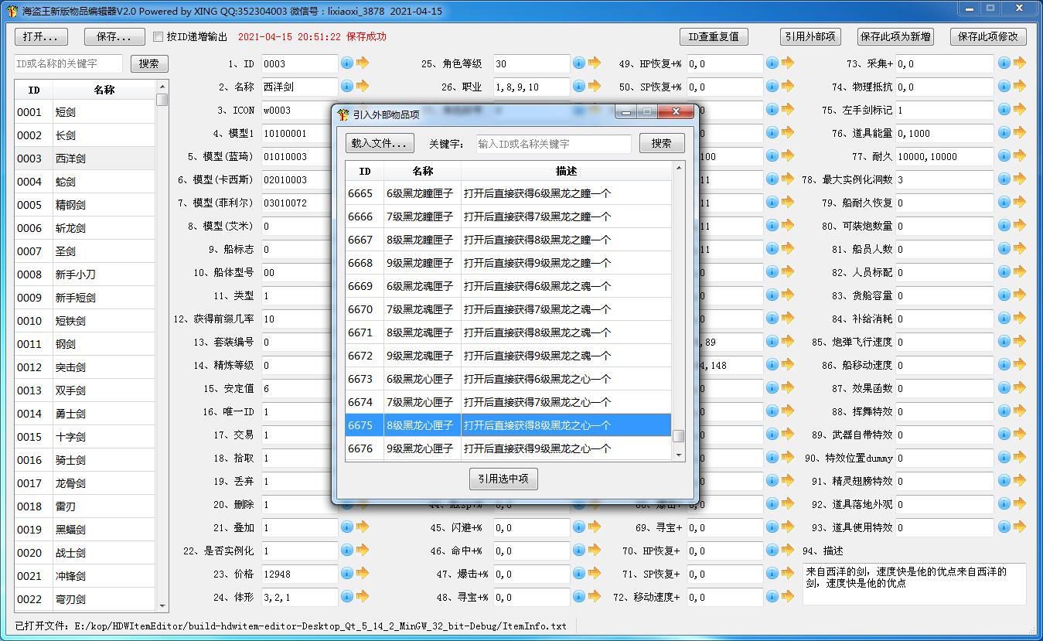Image resolution: width=1043 pixels, height=641 pixels.
Task: Click 载入文件... in the import dialog
Action: pyautogui.click(x=380, y=143)
